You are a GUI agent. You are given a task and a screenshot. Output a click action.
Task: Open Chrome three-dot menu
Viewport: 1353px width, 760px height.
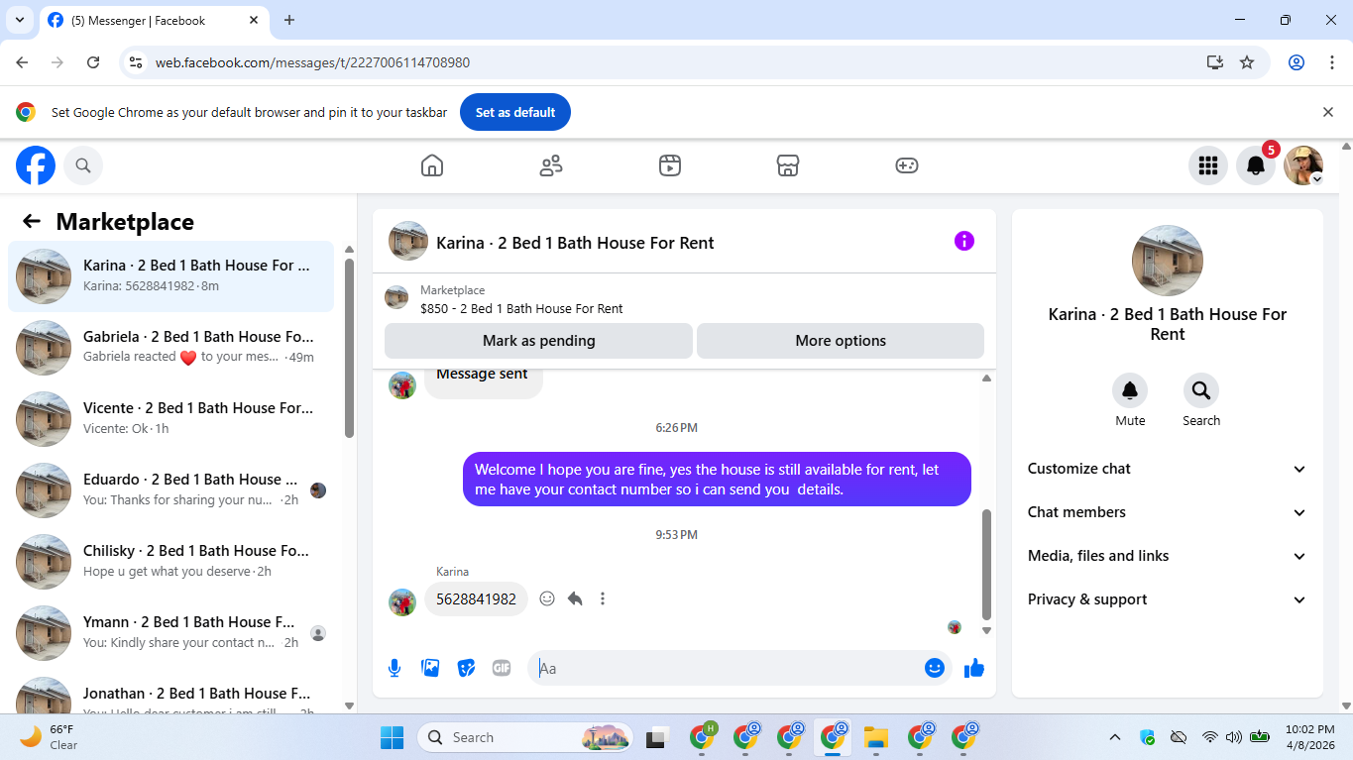[1332, 61]
